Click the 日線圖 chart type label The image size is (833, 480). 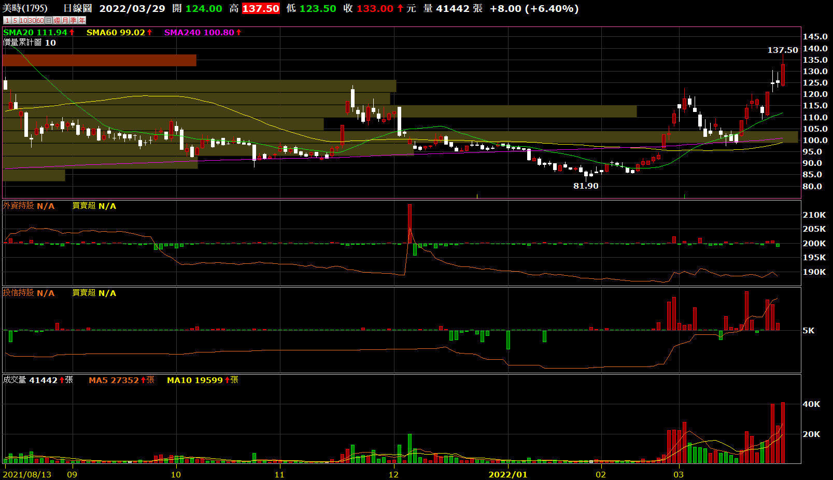tap(77, 8)
